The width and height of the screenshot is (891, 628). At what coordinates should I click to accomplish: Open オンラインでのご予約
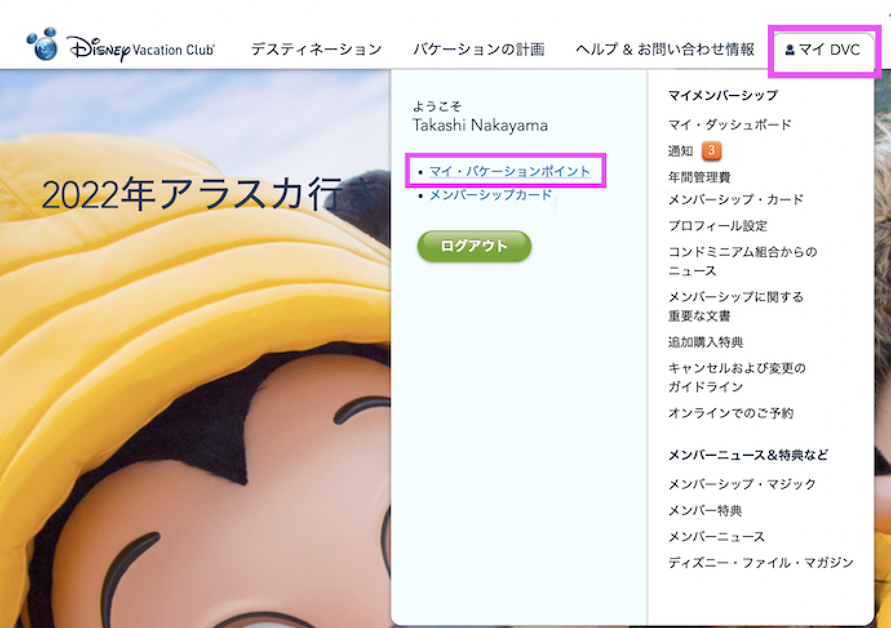(x=731, y=413)
